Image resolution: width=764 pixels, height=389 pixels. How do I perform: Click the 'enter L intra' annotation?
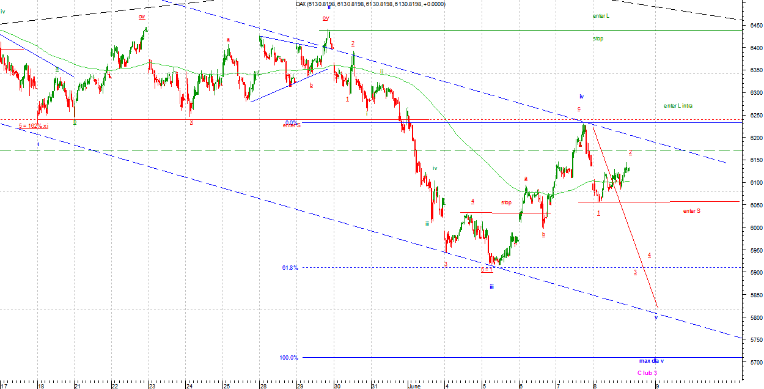click(678, 106)
